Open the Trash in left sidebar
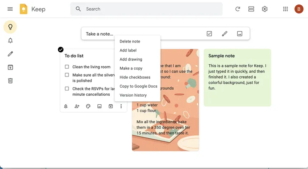 [10, 81]
